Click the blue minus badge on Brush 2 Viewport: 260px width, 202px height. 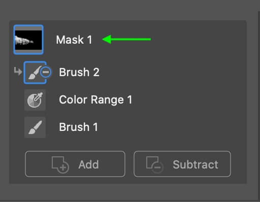coord(46,72)
